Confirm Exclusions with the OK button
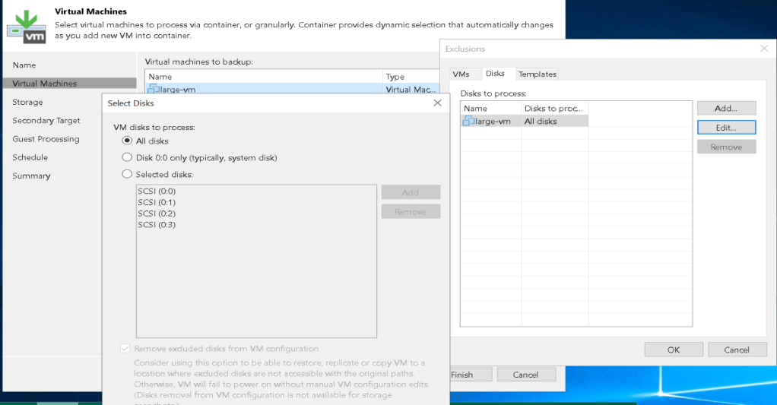The height and width of the screenshot is (405, 777). tap(674, 350)
